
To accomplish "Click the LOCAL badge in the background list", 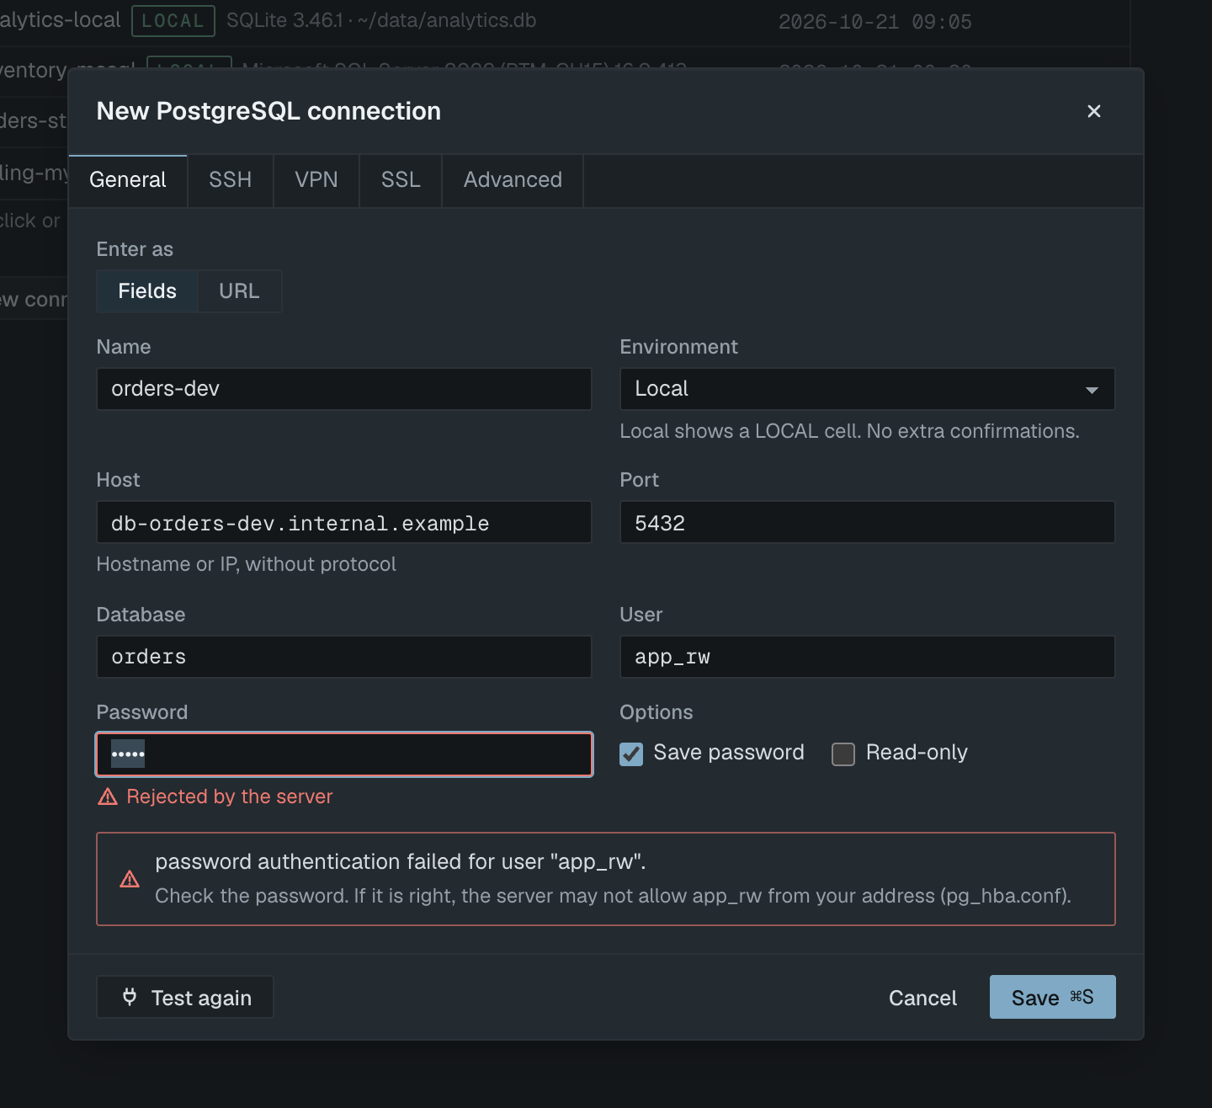I will [x=173, y=21].
